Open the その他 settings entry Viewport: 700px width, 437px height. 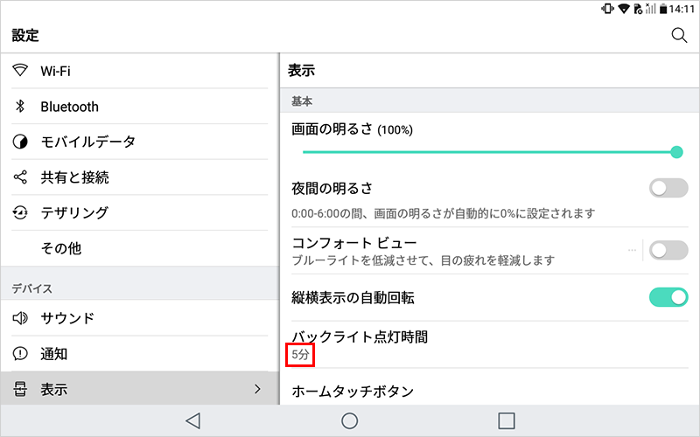coord(140,248)
